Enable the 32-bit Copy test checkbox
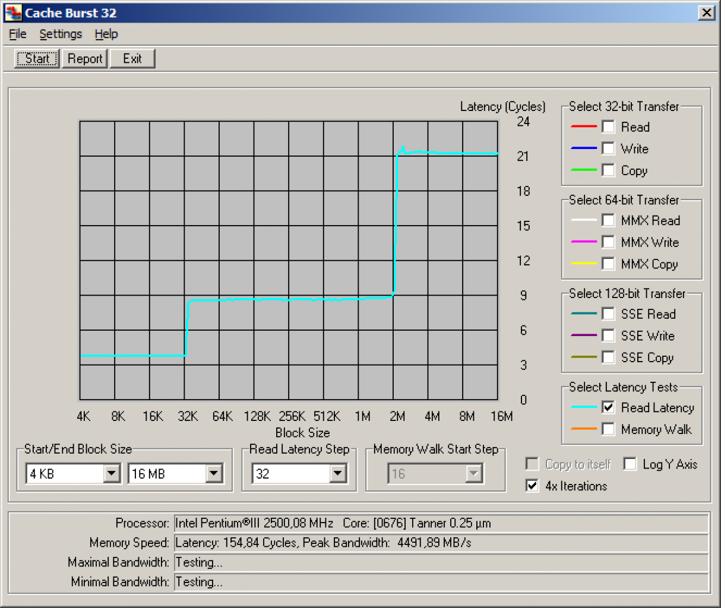The image size is (721, 608). pos(608,170)
